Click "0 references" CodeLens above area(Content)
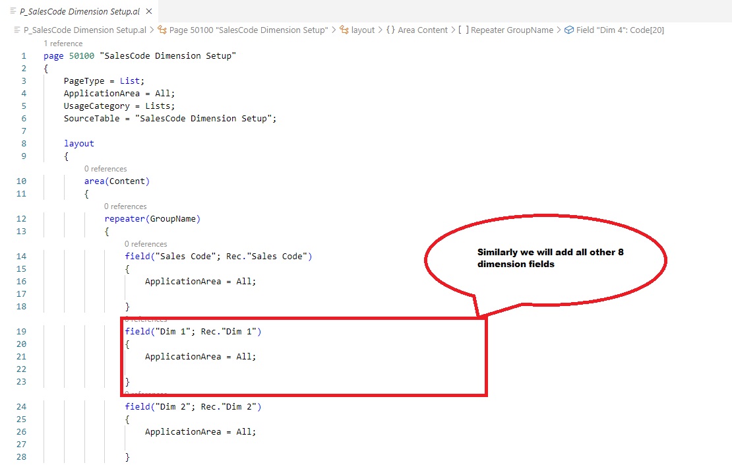The height and width of the screenshot is (465, 732). [x=106, y=169]
